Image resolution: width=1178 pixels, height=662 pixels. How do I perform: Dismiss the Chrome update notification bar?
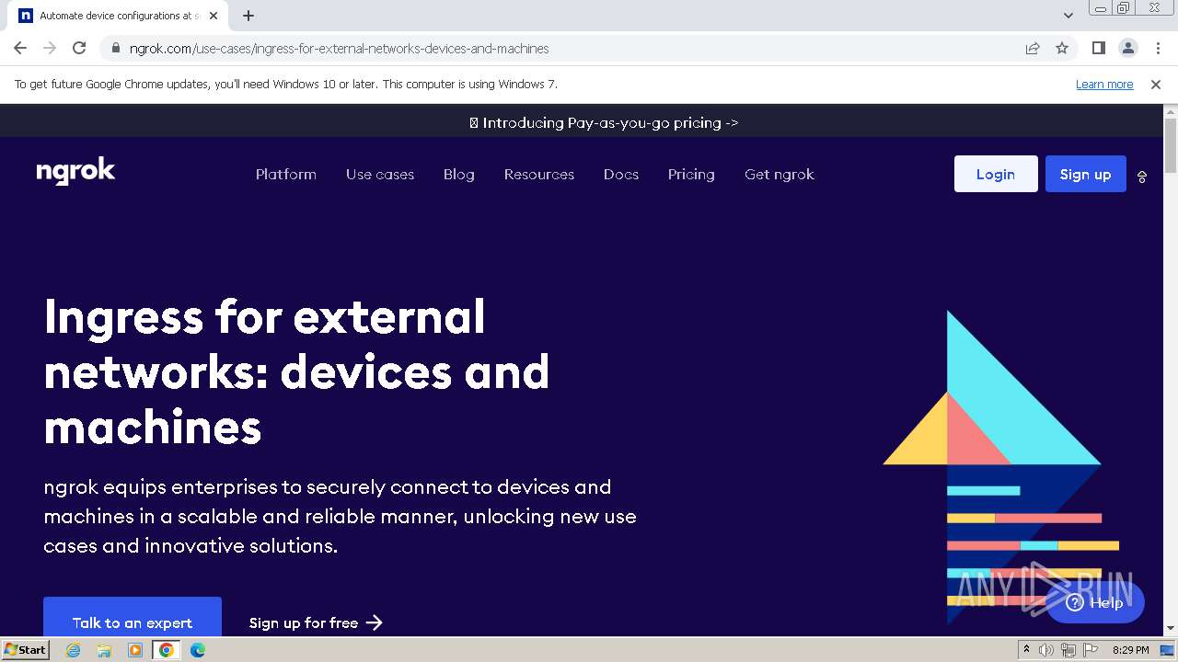click(x=1156, y=85)
